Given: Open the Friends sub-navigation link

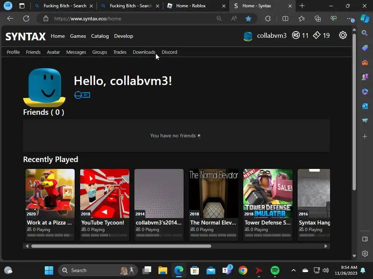Looking at the screenshot, I should [33, 52].
